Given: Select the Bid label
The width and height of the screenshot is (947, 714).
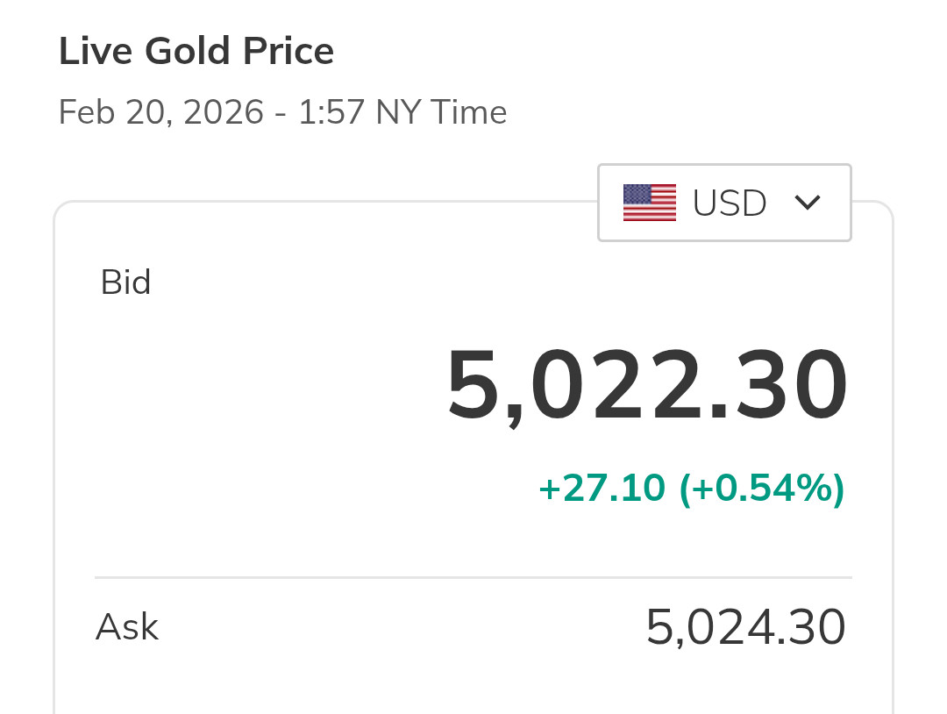Looking at the screenshot, I should click(x=126, y=282).
